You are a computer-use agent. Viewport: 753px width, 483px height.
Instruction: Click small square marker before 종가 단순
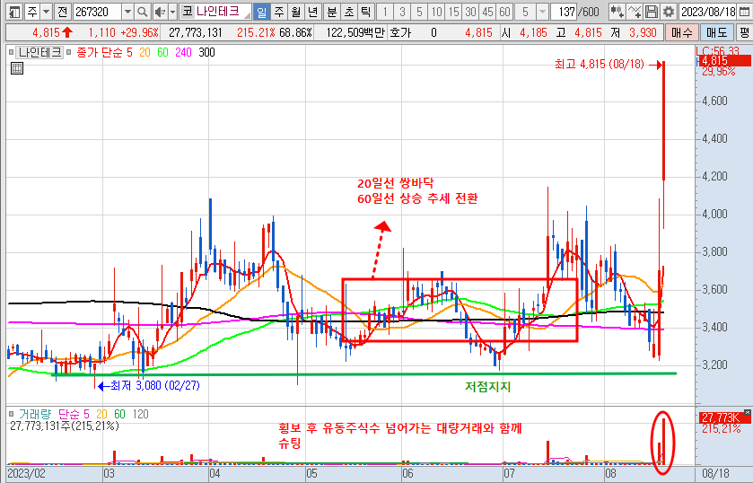(x=69, y=52)
